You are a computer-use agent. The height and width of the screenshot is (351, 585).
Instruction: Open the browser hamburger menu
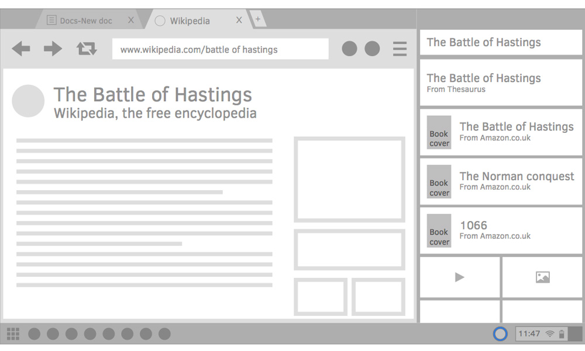coord(400,49)
